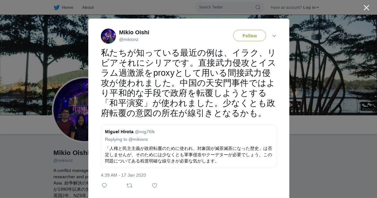Image resolution: width=377 pixels, height=198 pixels.
Task: Open the Home tab
Action: pos(67,8)
